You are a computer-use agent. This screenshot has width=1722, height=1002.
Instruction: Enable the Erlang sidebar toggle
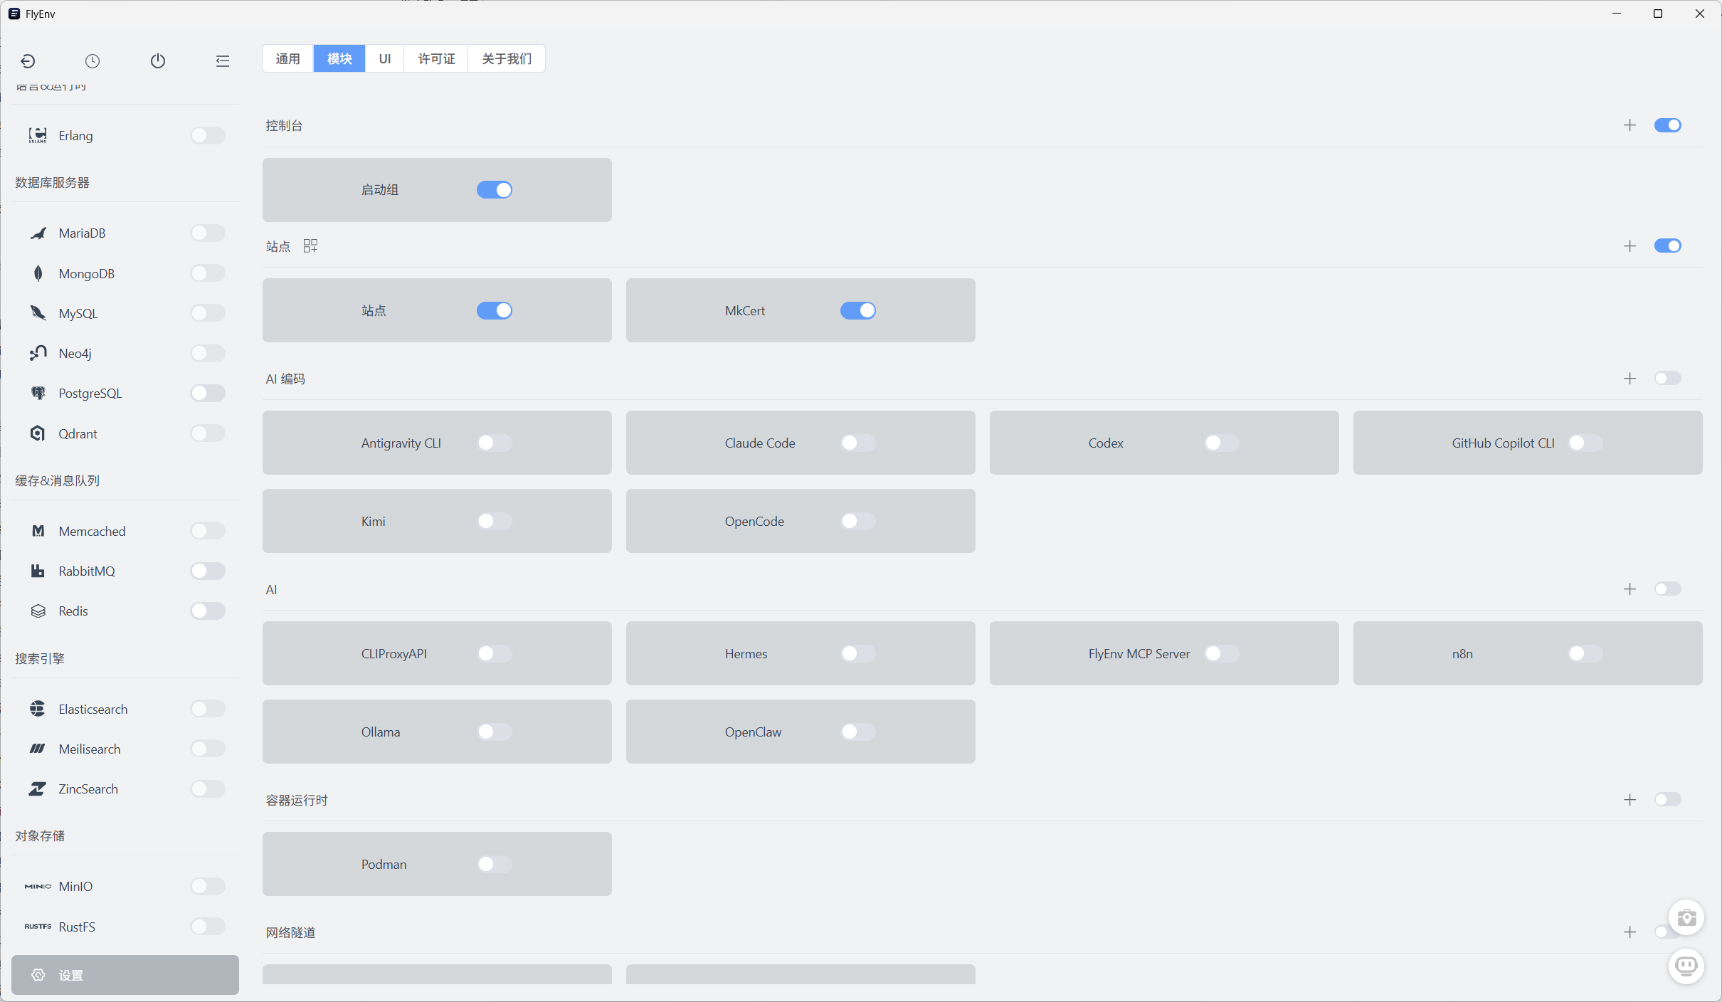tap(208, 135)
